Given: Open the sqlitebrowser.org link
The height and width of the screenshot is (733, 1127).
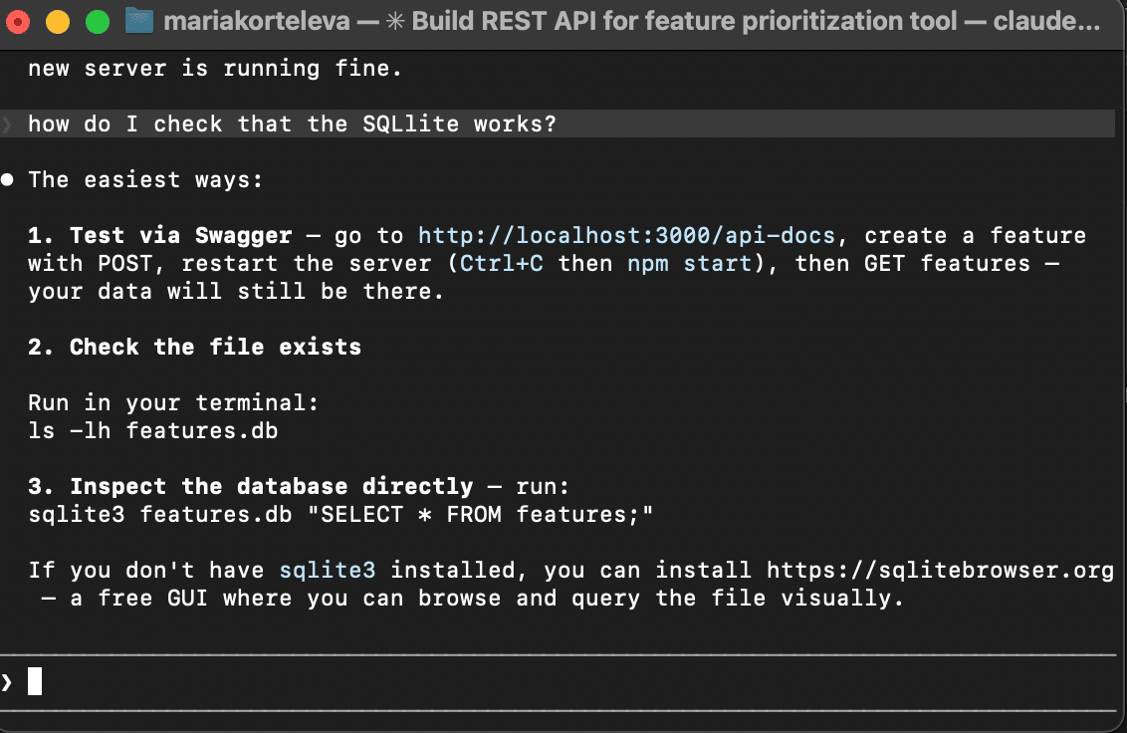Looking at the screenshot, I should [x=939, y=571].
